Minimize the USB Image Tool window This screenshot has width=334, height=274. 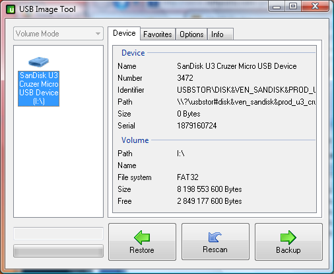click(x=277, y=7)
